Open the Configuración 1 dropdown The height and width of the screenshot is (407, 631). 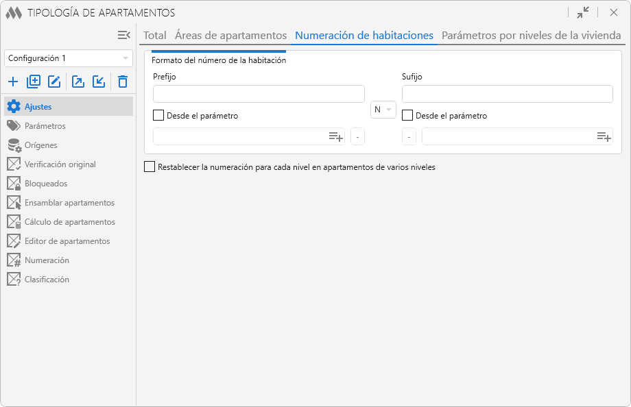tap(69, 58)
